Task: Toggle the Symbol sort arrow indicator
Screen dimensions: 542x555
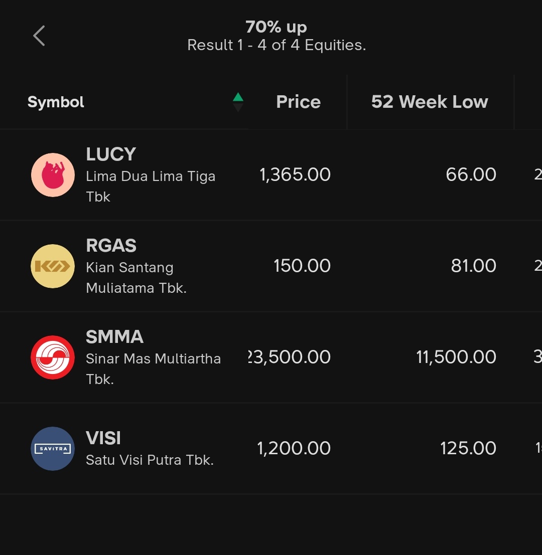Action: (x=238, y=102)
